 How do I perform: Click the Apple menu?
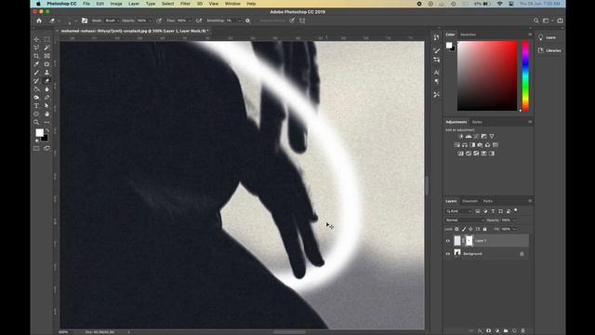click(x=38, y=4)
